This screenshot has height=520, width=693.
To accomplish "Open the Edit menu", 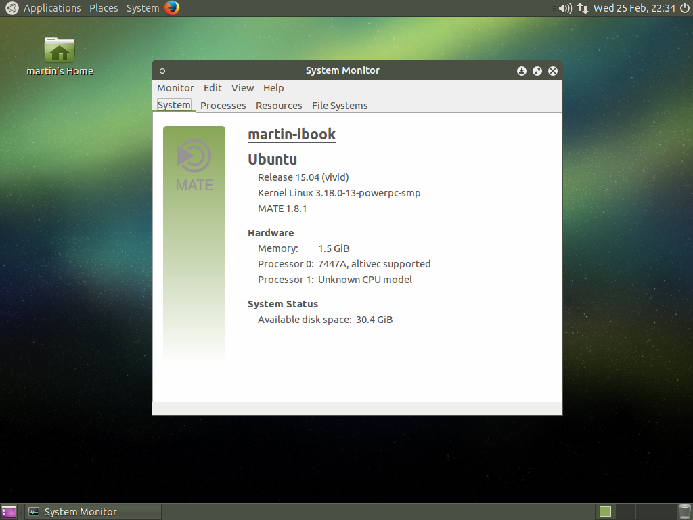I will [213, 88].
